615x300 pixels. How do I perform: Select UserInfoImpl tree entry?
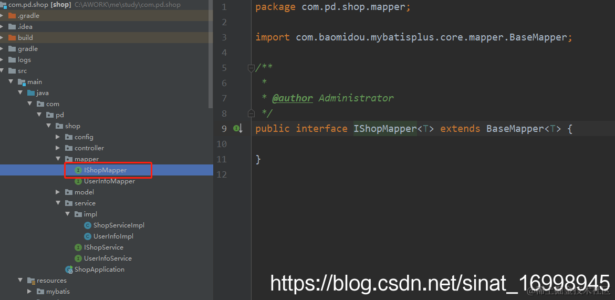pos(113,236)
